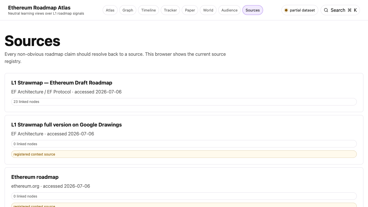Screen dimensions: 368x207
Task: Click the partial dataset badge
Action: [x=300, y=10]
